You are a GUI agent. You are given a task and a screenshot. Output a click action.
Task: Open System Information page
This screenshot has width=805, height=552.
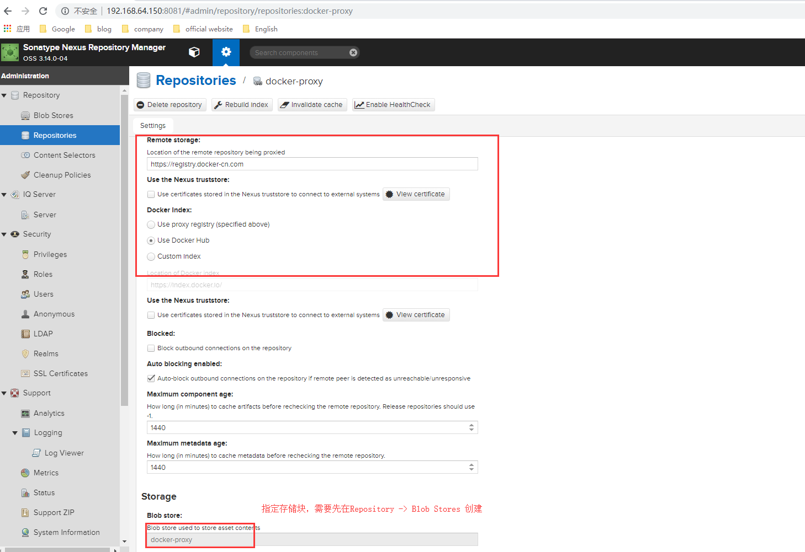66,532
